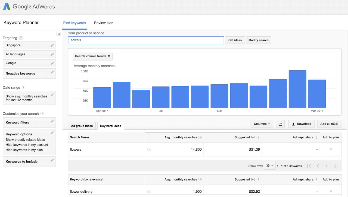Viewport: 348px width, 197px height.
Task: Click the flowers search term
Action: (x=76, y=150)
